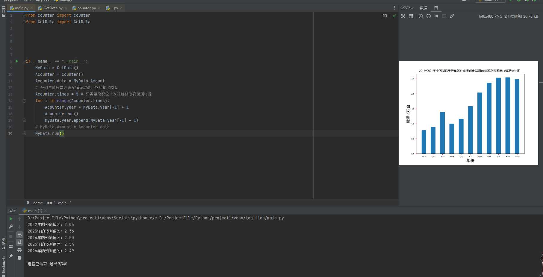Close the 1.py tab

[x=121, y=8]
